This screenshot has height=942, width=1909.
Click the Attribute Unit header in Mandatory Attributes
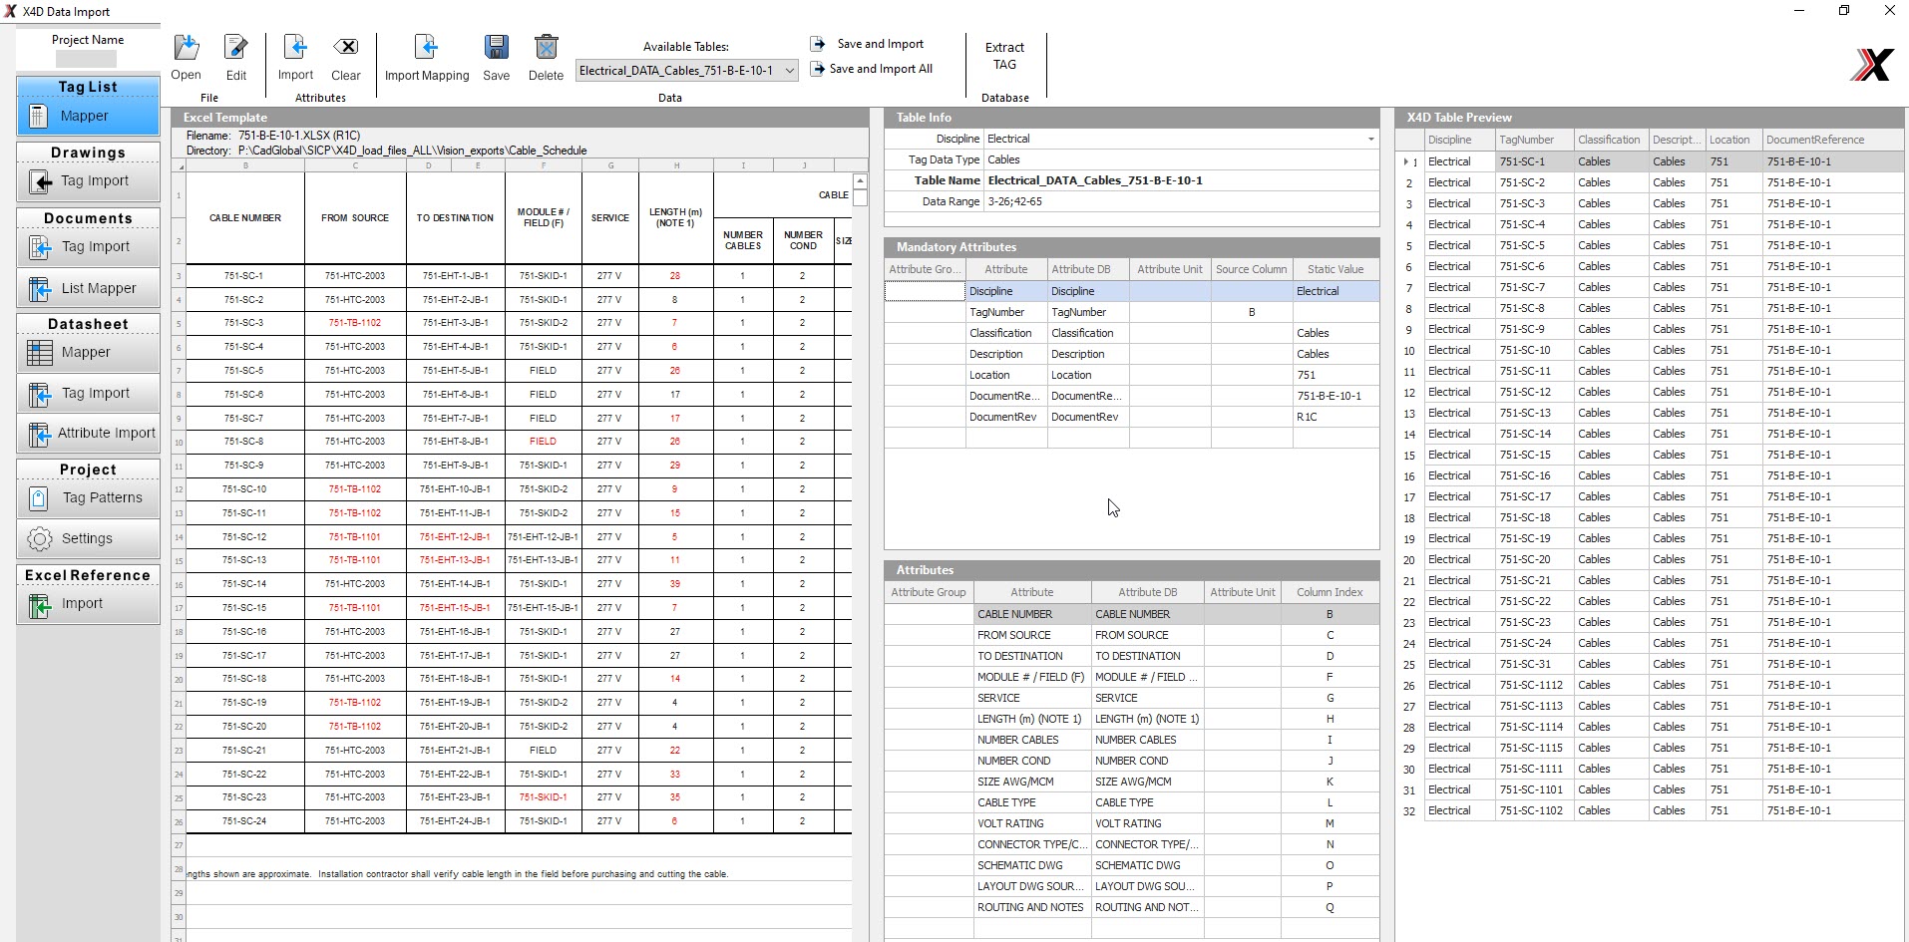[1170, 269]
